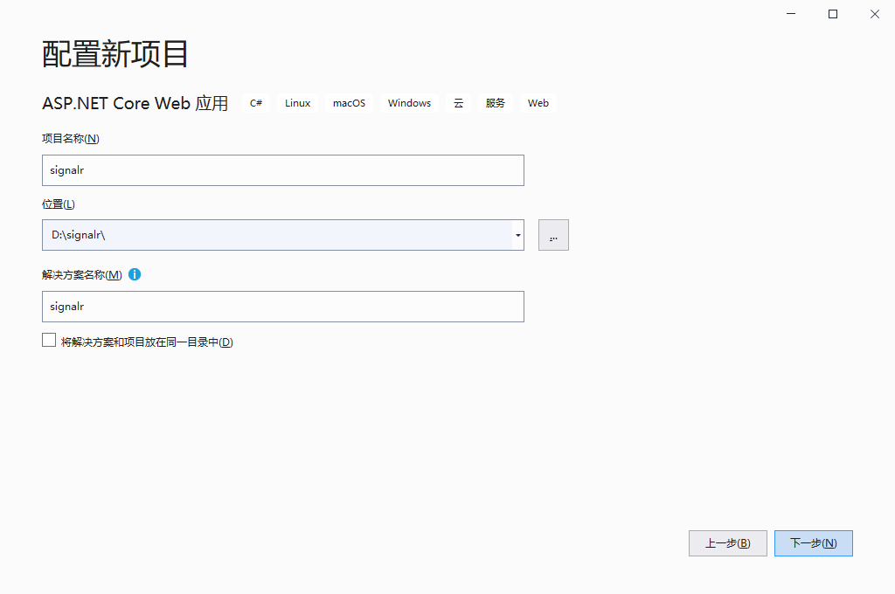The width and height of the screenshot is (895, 594).
Task: Open the solution name info tooltip icon
Action: coord(134,273)
